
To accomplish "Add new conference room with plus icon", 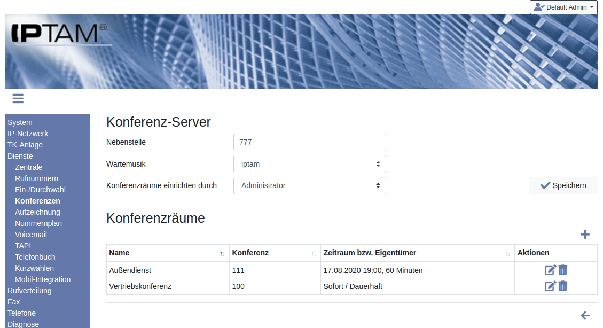I will [x=585, y=235].
